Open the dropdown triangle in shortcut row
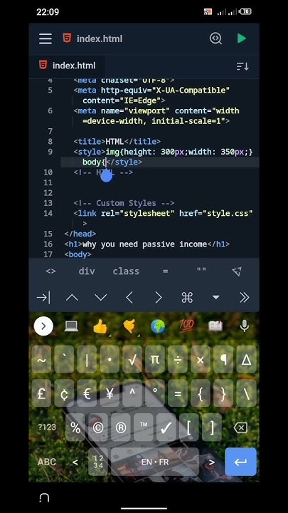The width and height of the screenshot is (288, 513). [215, 297]
